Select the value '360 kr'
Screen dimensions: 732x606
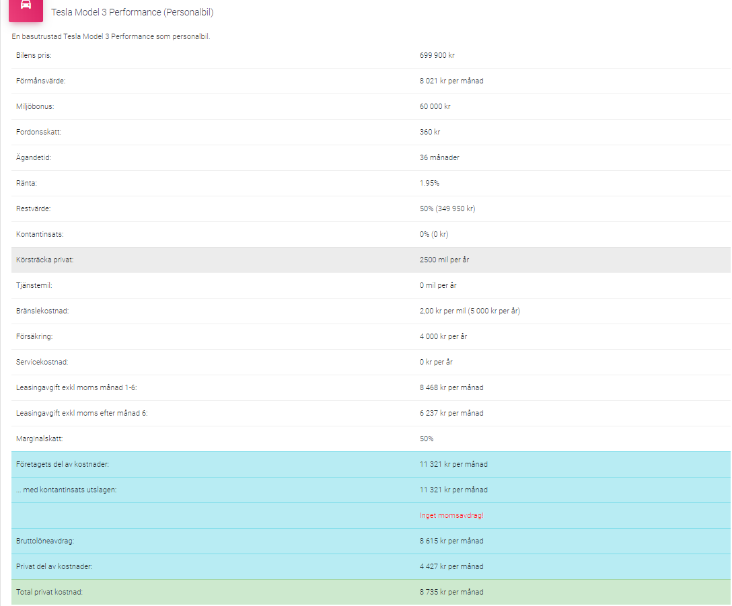coord(430,132)
